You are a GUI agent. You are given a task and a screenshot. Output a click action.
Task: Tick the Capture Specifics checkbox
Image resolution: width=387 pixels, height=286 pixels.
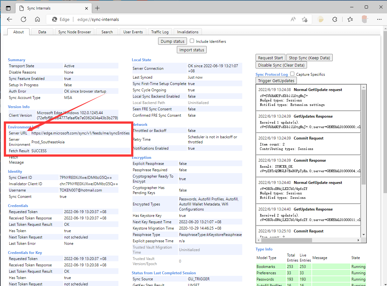(292, 74)
